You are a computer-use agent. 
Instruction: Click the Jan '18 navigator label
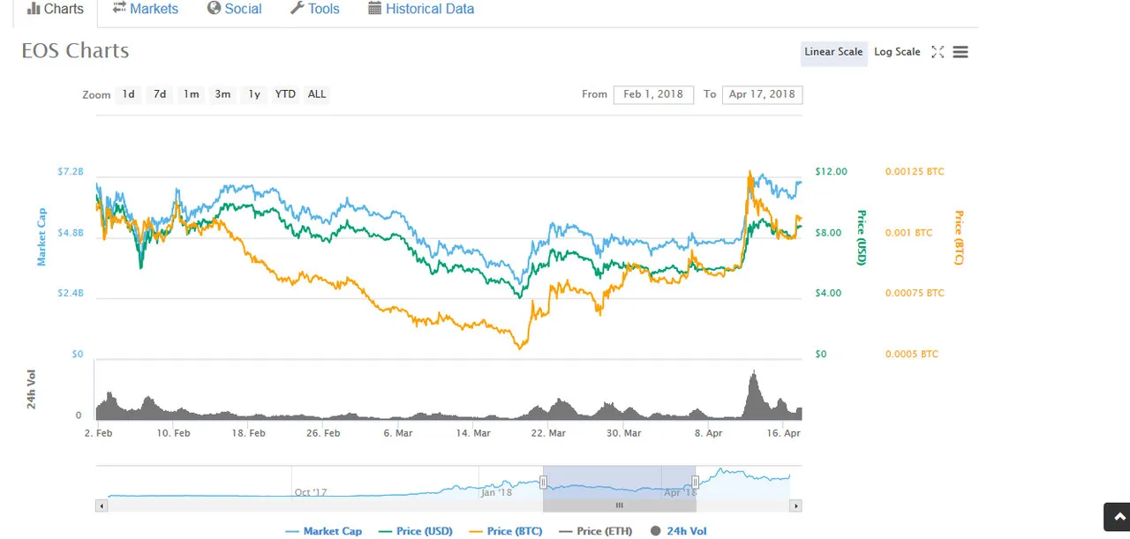click(x=496, y=492)
